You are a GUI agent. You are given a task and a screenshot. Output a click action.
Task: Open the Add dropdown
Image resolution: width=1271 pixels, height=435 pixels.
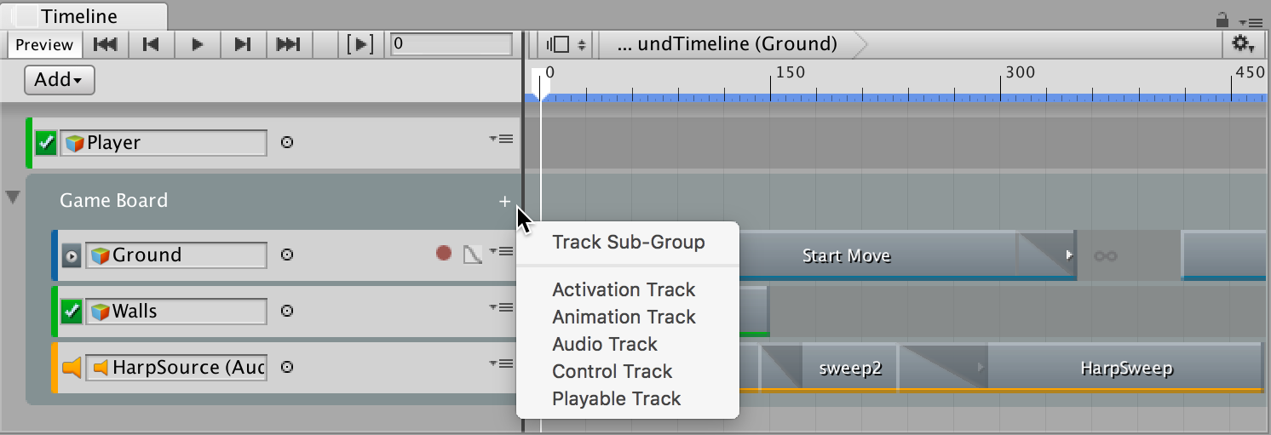(x=59, y=80)
